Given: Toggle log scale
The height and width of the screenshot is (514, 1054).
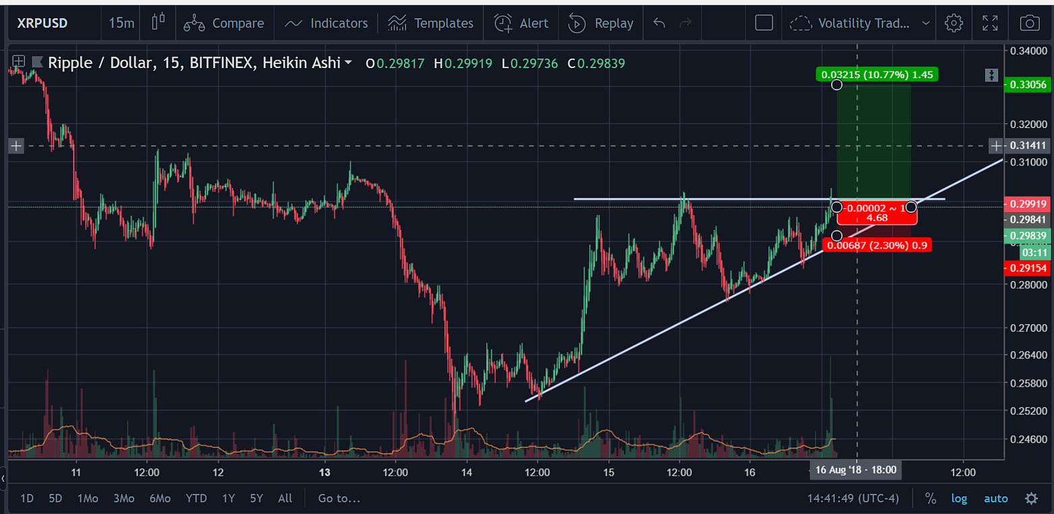Looking at the screenshot, I should [x=959, y=499].
